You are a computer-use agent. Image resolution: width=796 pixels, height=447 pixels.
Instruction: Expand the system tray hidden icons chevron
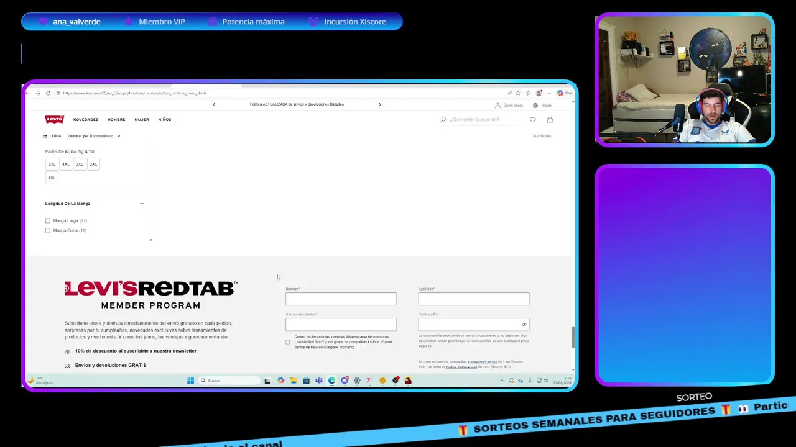click(502, 381)
